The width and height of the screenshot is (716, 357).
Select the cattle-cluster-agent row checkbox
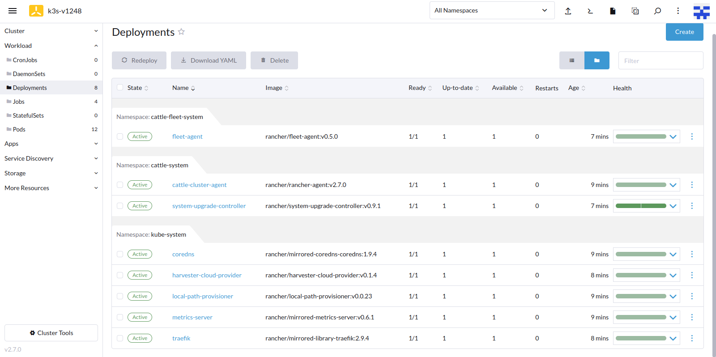coord(120,185)
